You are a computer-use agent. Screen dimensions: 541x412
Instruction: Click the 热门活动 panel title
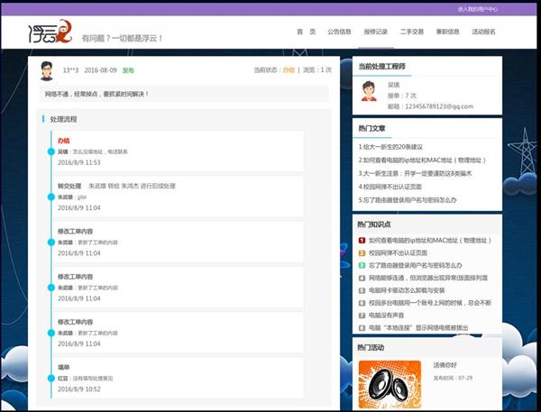tap(371, 347)
